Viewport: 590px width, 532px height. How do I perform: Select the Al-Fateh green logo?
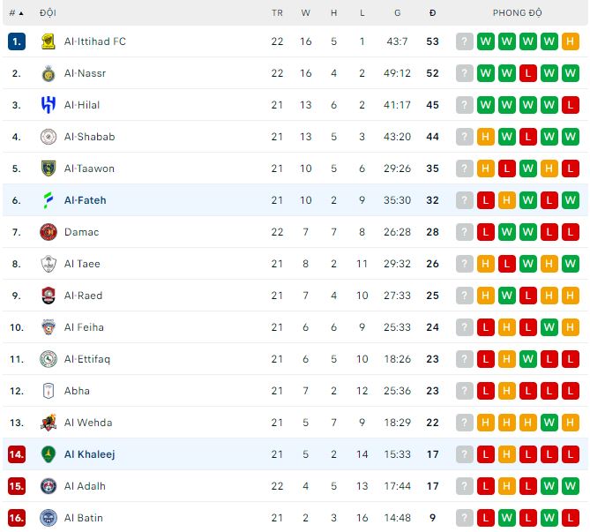pyautogui.click(x=49, y=200)
